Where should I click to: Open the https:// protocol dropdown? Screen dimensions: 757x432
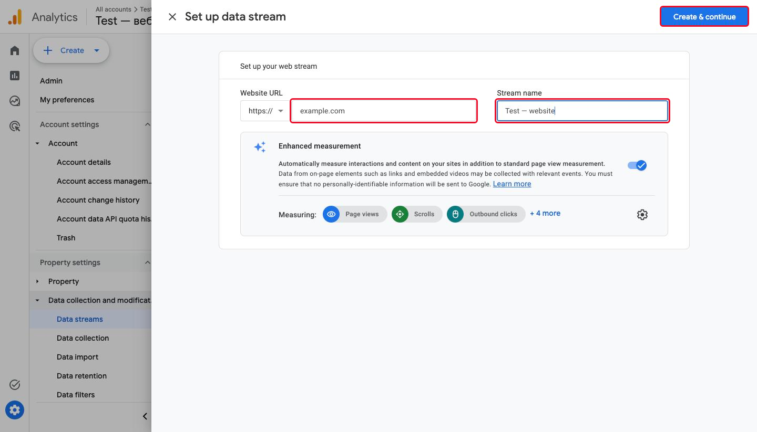click(265, 111)
